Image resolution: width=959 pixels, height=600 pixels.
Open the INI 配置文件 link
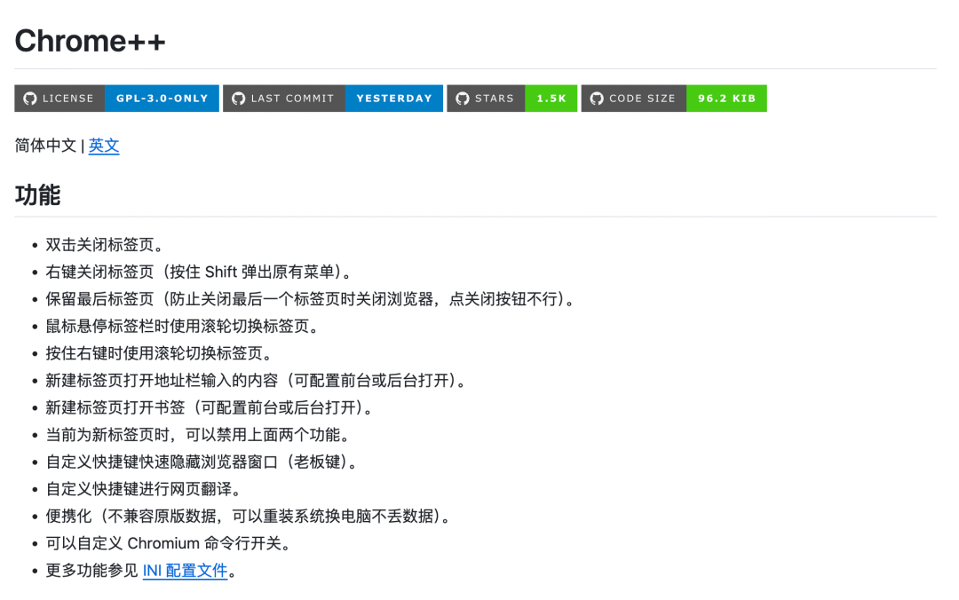pos(185,571)
